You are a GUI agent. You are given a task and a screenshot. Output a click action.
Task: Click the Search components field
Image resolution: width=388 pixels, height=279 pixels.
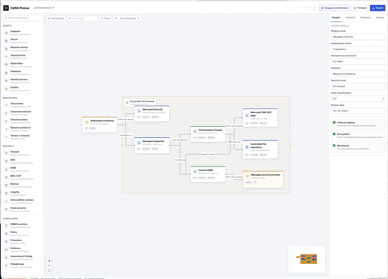pos(22,18)
